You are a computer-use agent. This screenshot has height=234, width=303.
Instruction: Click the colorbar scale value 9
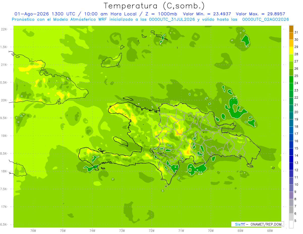[295, 192]
